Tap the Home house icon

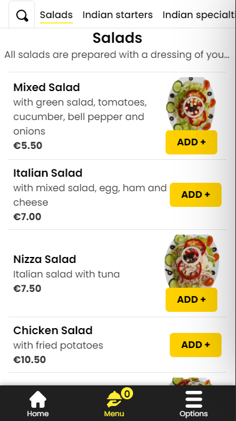[x=37, y=399]
